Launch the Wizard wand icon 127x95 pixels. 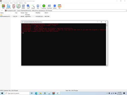click(x=33, y=7)
